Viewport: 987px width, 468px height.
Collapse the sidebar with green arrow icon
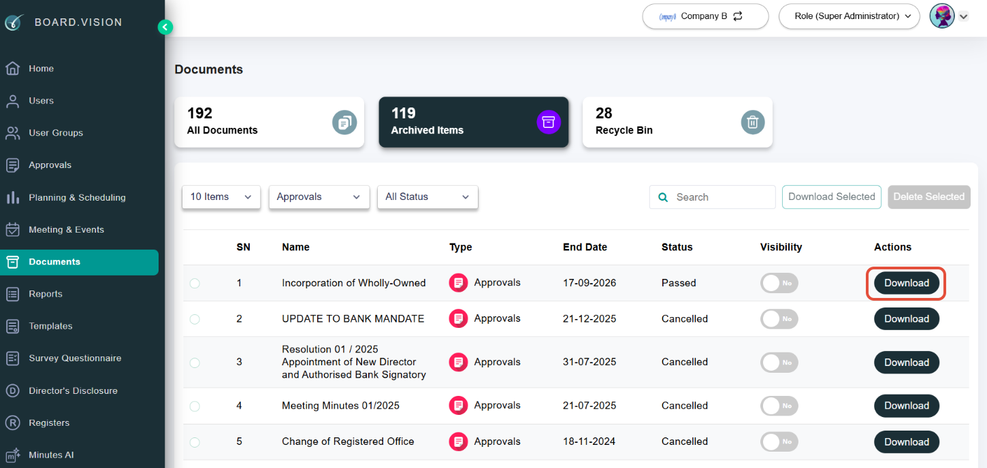[165, 27]
